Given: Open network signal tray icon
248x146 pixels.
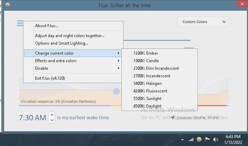Looking at the screenshot, I should click(x=191, y=139).
